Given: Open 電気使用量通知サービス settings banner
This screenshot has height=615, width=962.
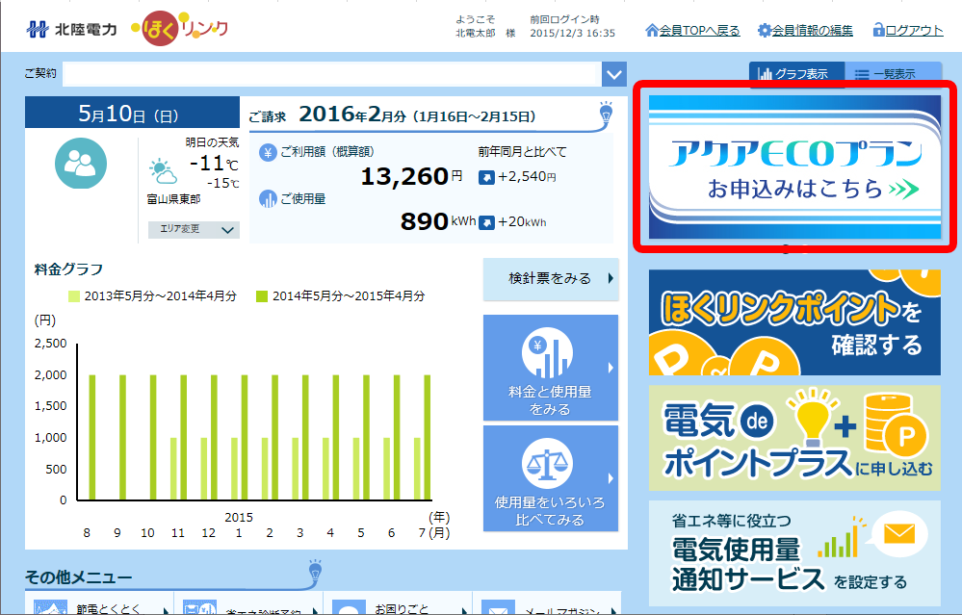Looking at the screenshot, I should pos(794,553).
